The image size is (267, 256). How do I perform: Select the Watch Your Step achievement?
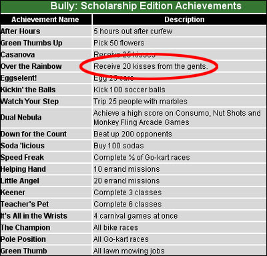pos(29,102)
